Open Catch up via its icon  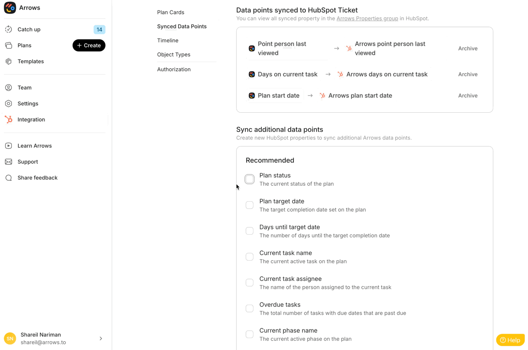pyautogui.click(x=9, y=29)
